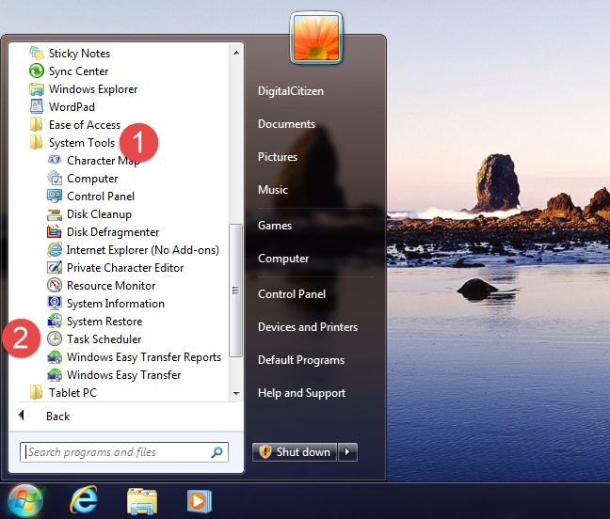This screenshot has width=610, height=519.
Task: Open Documents from the Start menu
Action: point(286,124)
